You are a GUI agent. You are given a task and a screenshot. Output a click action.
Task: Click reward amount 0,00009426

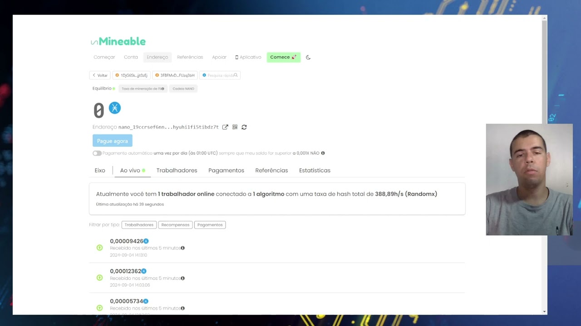(x=126, y=241)
